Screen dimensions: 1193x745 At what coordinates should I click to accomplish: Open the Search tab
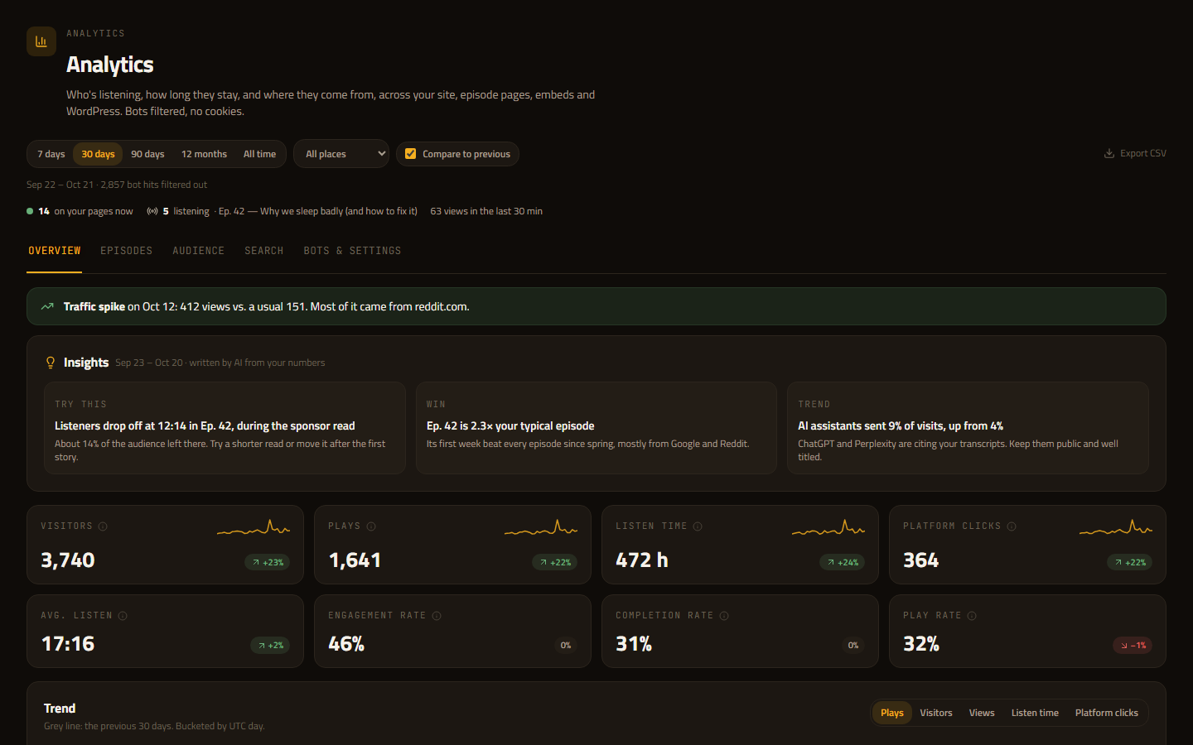(x=264, y=251)
